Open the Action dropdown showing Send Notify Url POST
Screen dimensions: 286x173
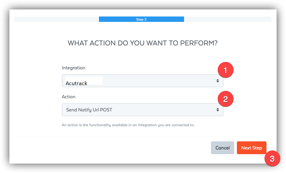pos(142,110)
